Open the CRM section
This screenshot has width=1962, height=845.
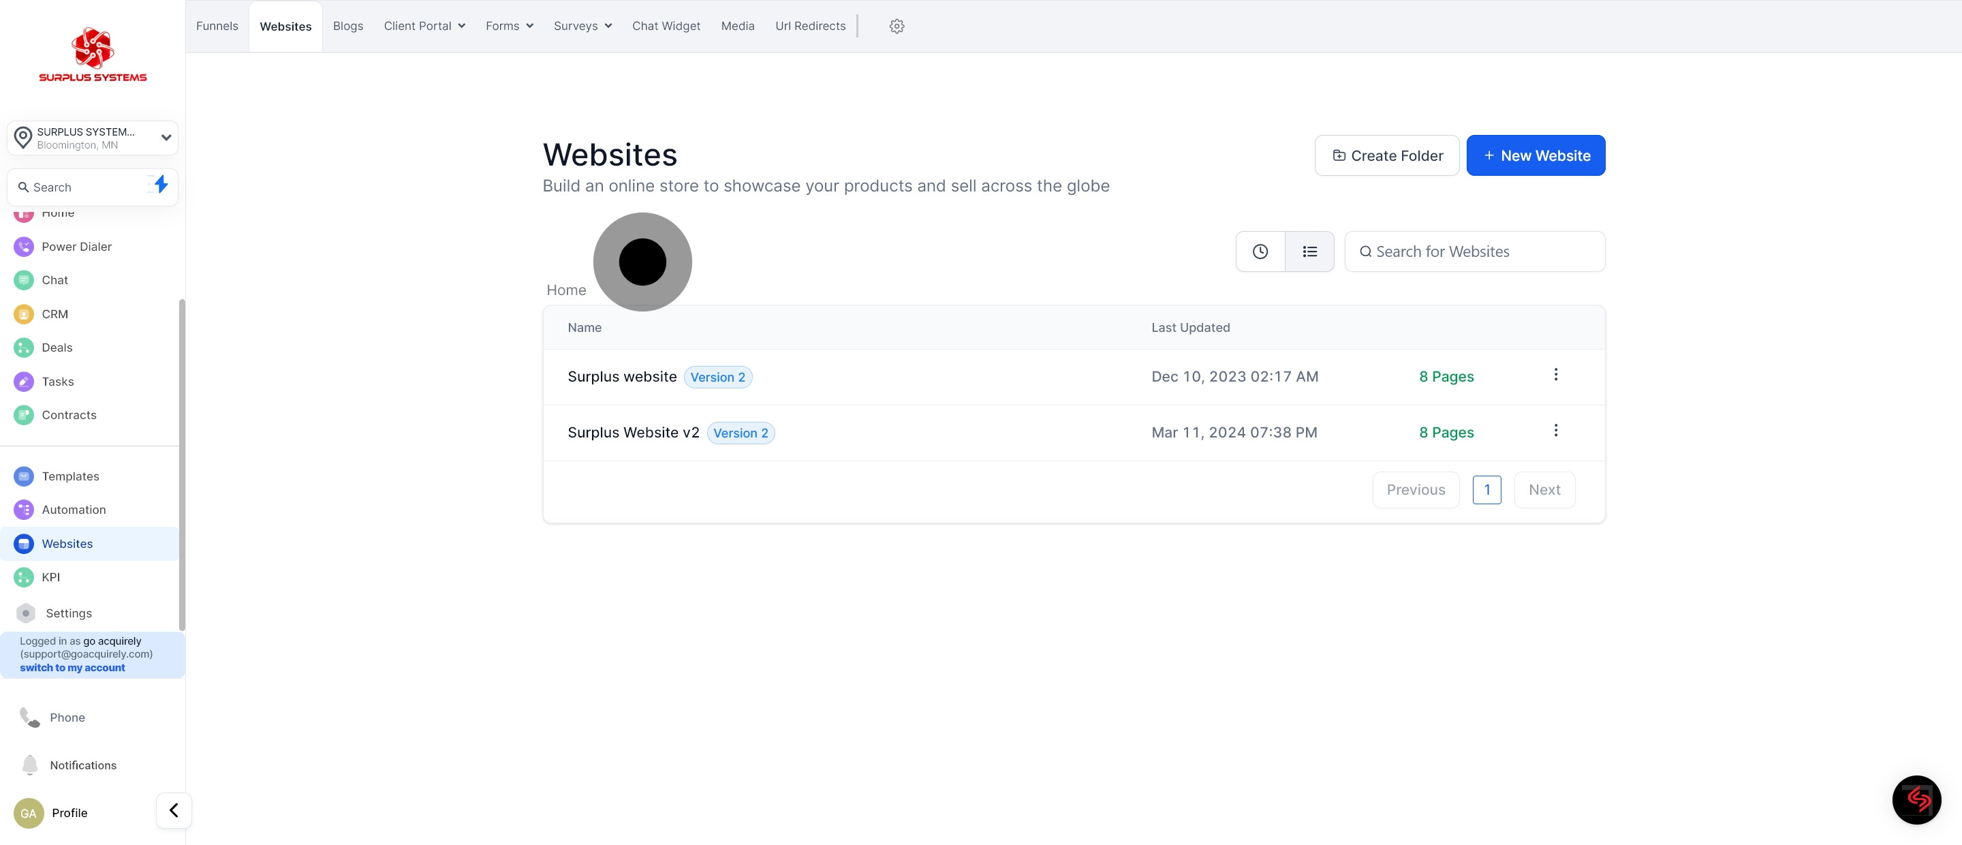tap(54, 313)
